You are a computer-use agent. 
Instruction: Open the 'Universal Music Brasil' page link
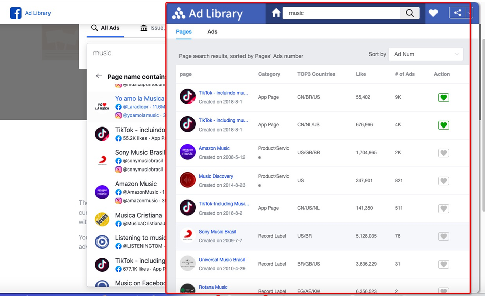tap(222, 260)
